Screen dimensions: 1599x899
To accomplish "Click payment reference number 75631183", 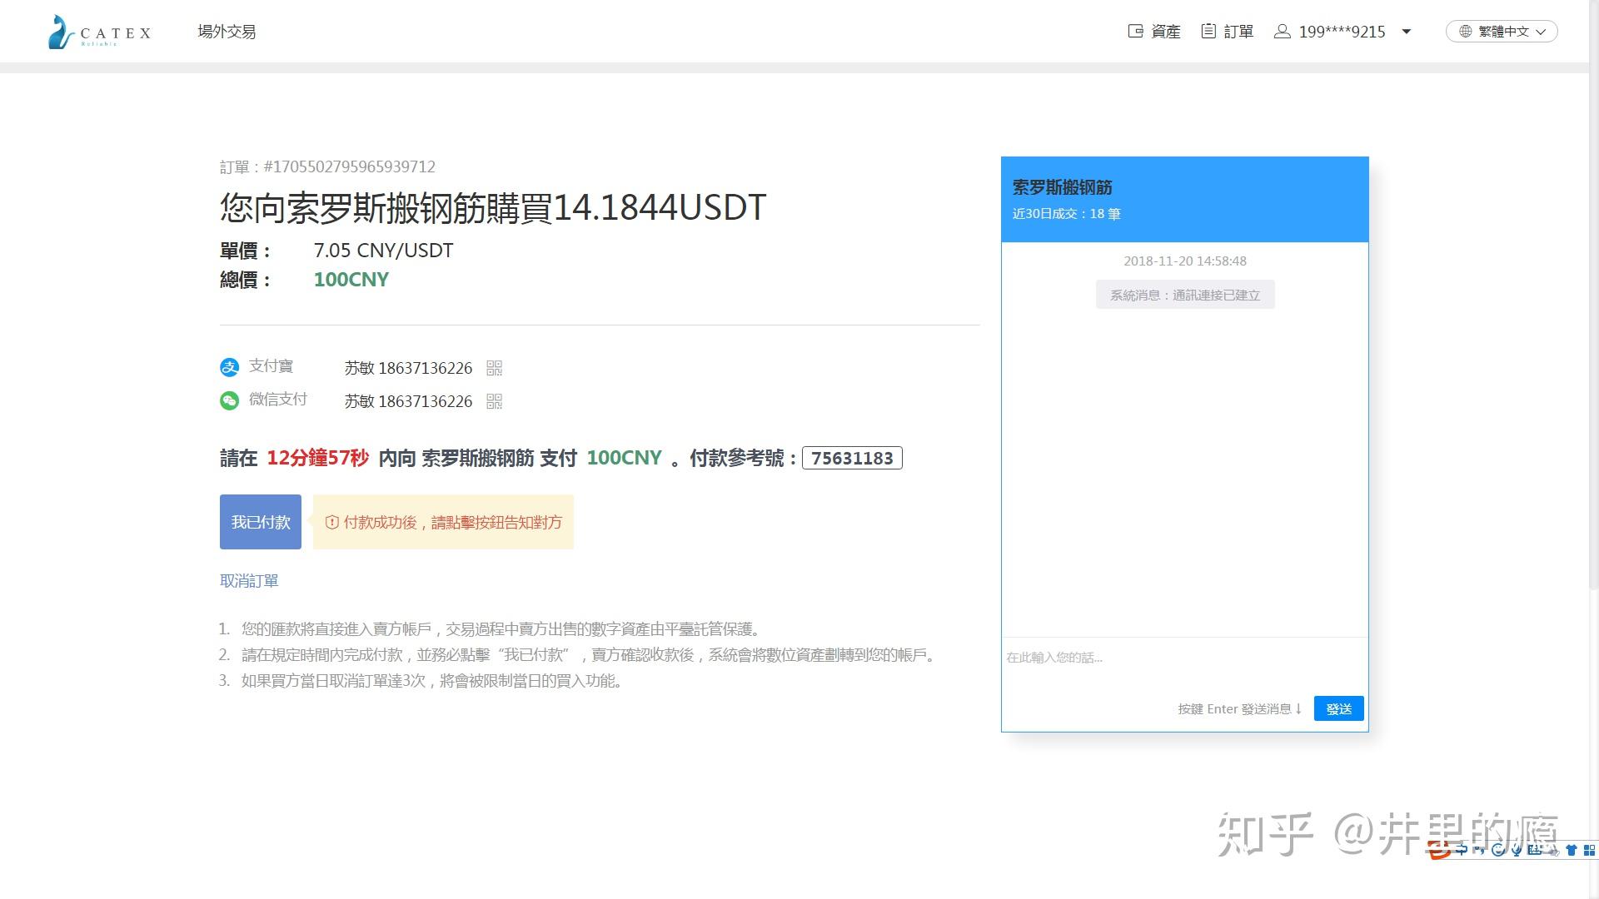I will pyautogui.click(x=852, y=458).
